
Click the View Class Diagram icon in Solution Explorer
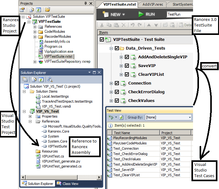tap(50, 80)
